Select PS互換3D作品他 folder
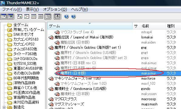 pyautogui.click(x=27, y=93)
